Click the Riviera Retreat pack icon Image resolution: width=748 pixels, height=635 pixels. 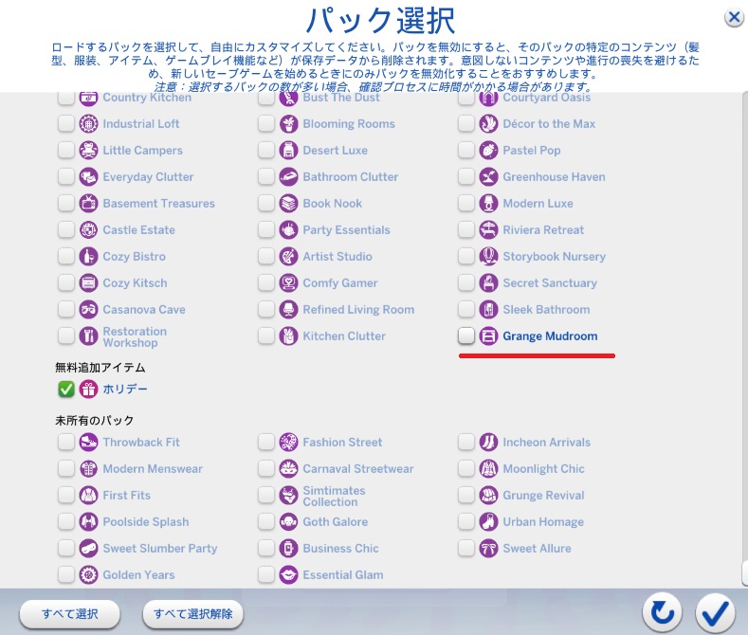(x=488, y=229)
